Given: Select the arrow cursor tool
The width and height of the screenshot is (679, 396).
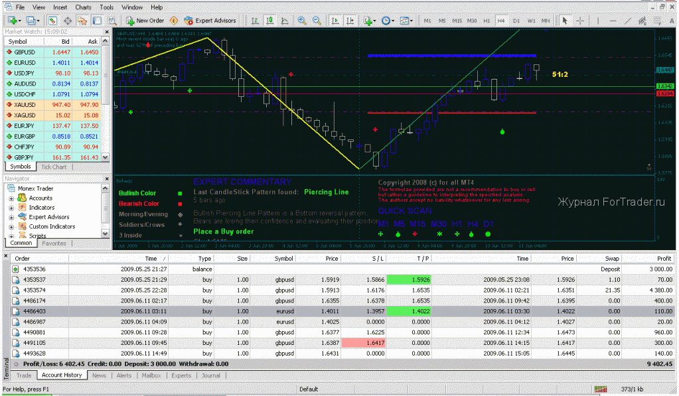Looking at the screenshot, I should 564,21.
